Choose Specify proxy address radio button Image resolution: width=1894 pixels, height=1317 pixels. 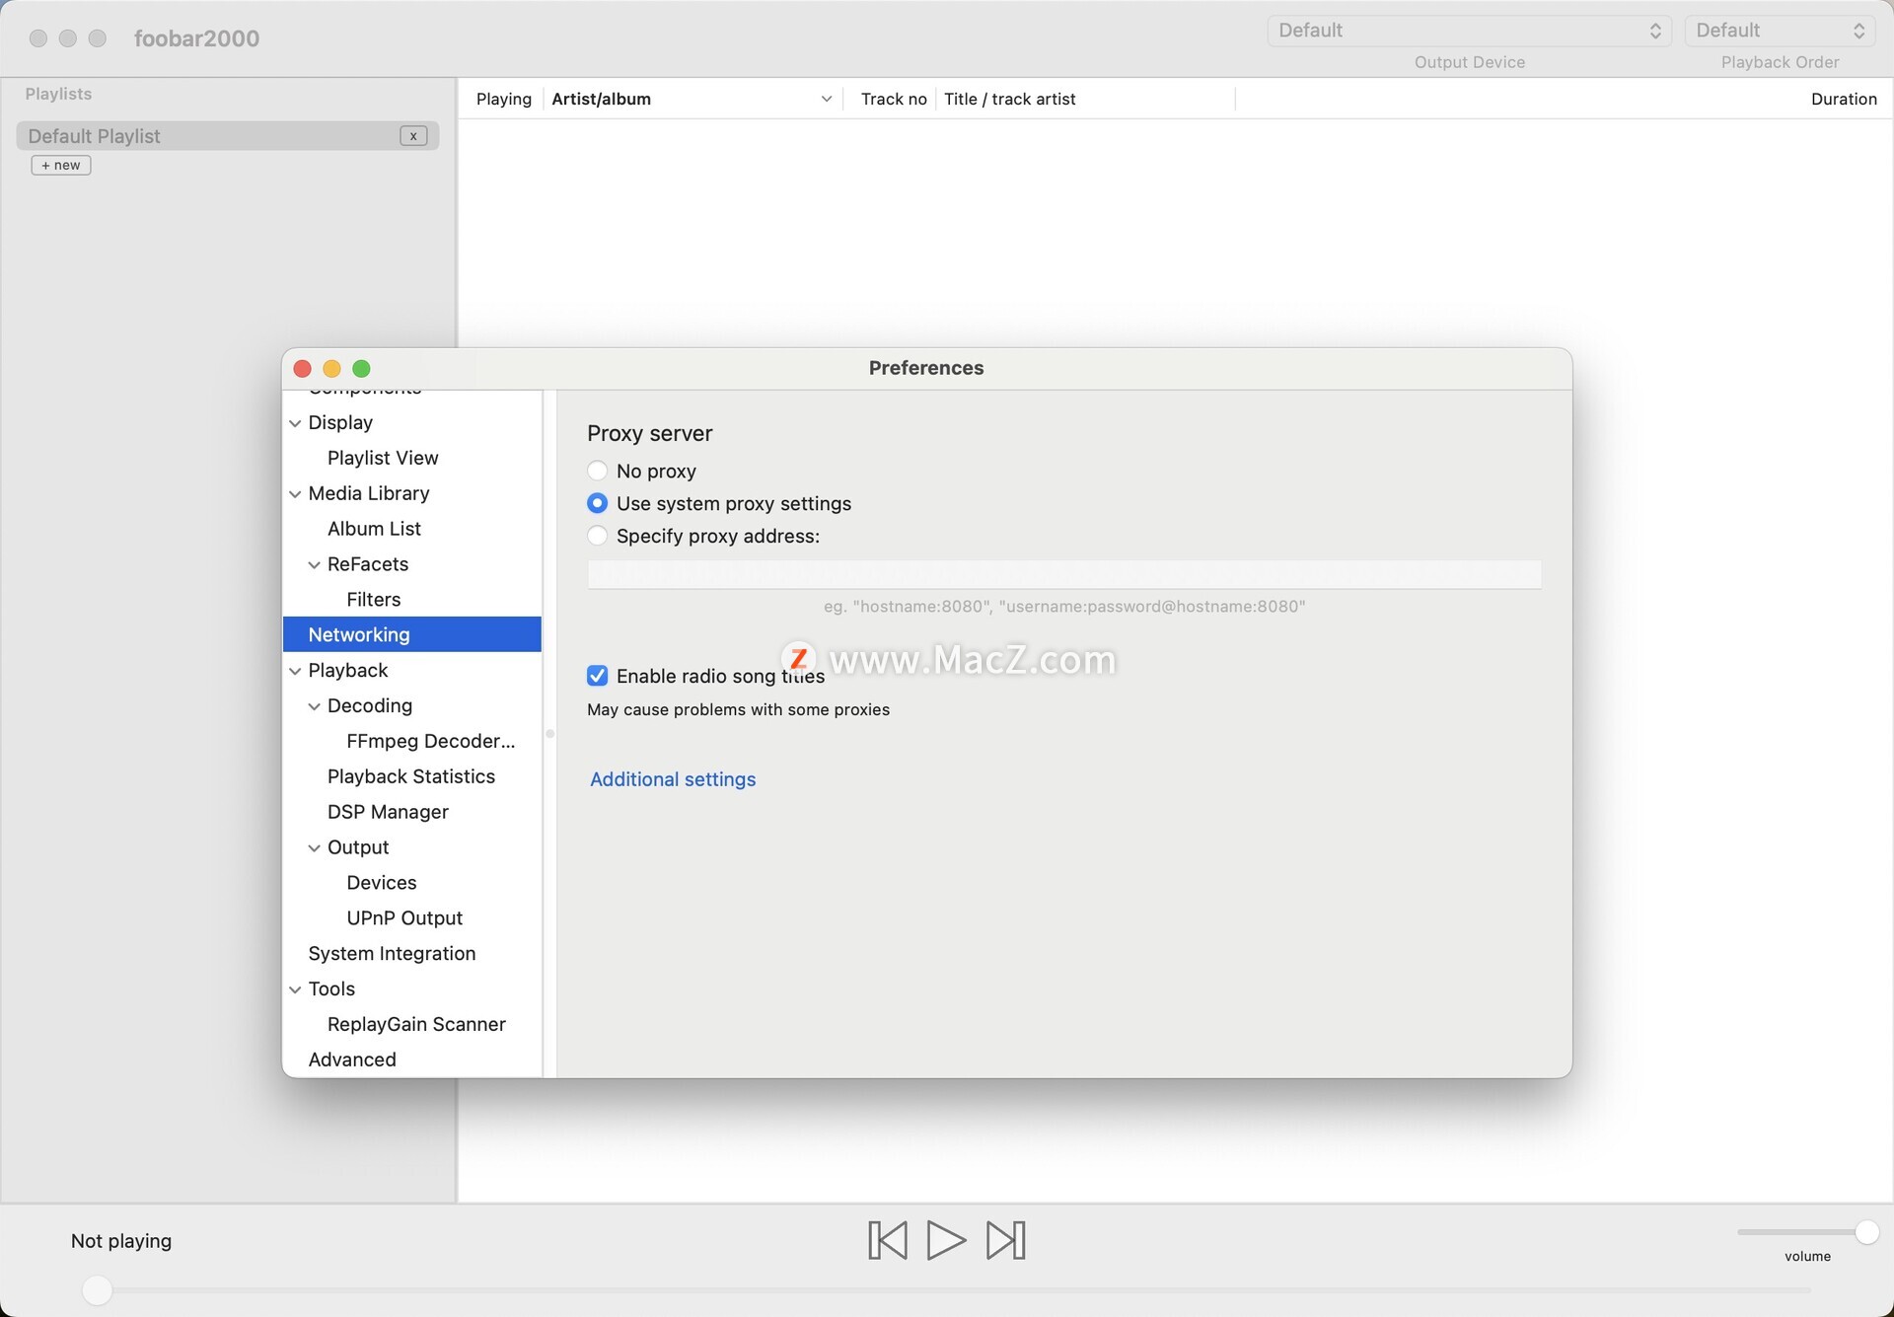[x=597, y=536]
